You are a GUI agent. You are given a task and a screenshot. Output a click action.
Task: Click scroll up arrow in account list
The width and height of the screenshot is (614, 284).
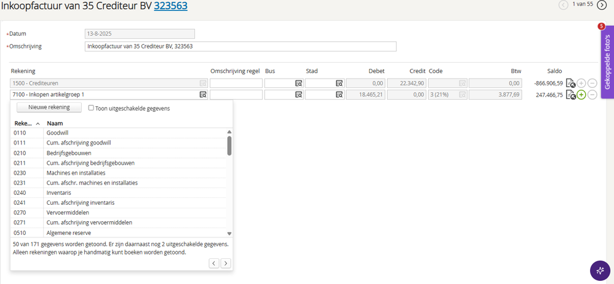(229, 132)
